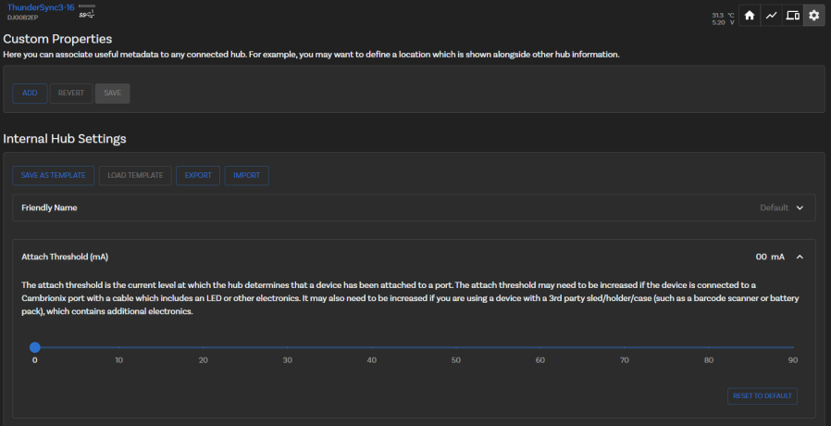The height and width of the screenshot is (426, 831).
Task: Open the settings gear icon
Action: coord(814,16)
